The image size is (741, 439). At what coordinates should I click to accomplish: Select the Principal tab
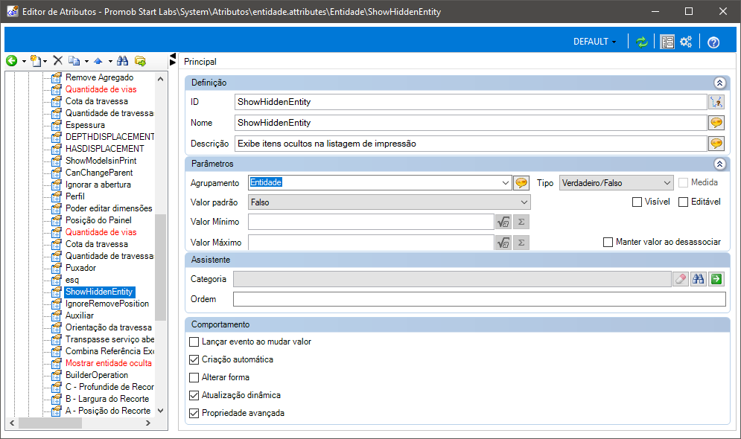click(x=200, y=61)
